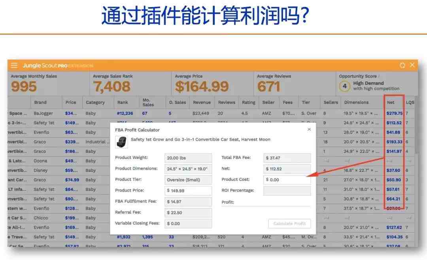
Task: Click the Product Tier field
Action: (188, 180)
